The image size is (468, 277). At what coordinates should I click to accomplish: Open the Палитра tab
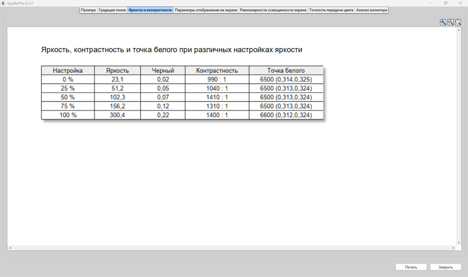click(x=89, y=10)
